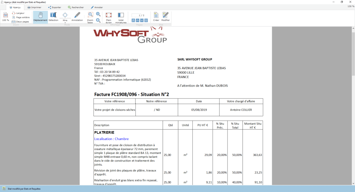Open the Annoter tab
Viewport: 355px width, 192px height.
(97, 7)
